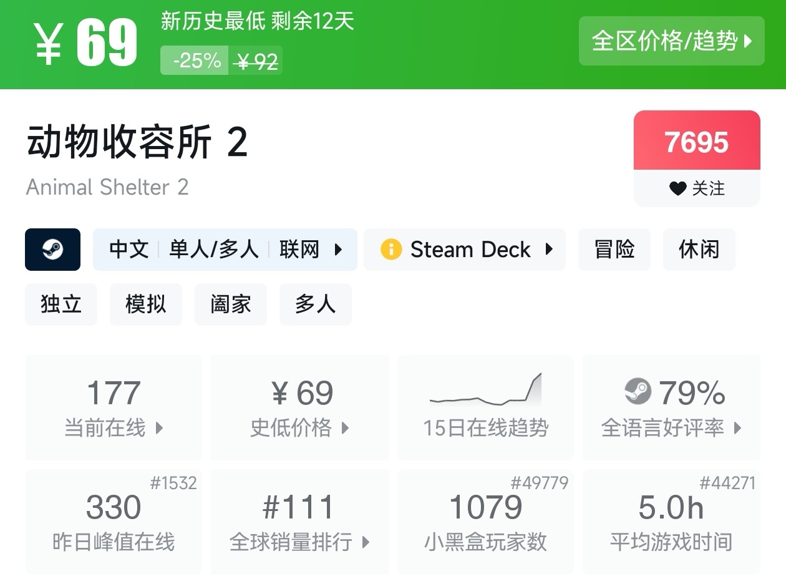Select the 冒险 genre tag

pos(614,250)
